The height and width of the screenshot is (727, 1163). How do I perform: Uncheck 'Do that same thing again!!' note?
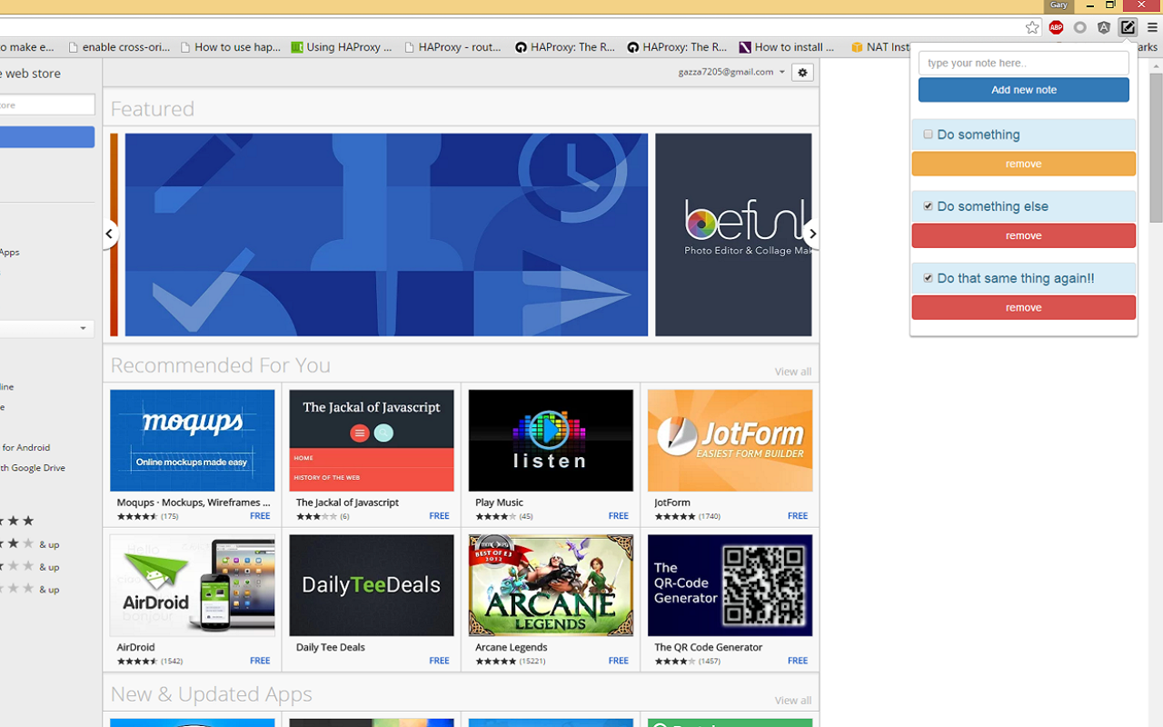coord(928,278)
